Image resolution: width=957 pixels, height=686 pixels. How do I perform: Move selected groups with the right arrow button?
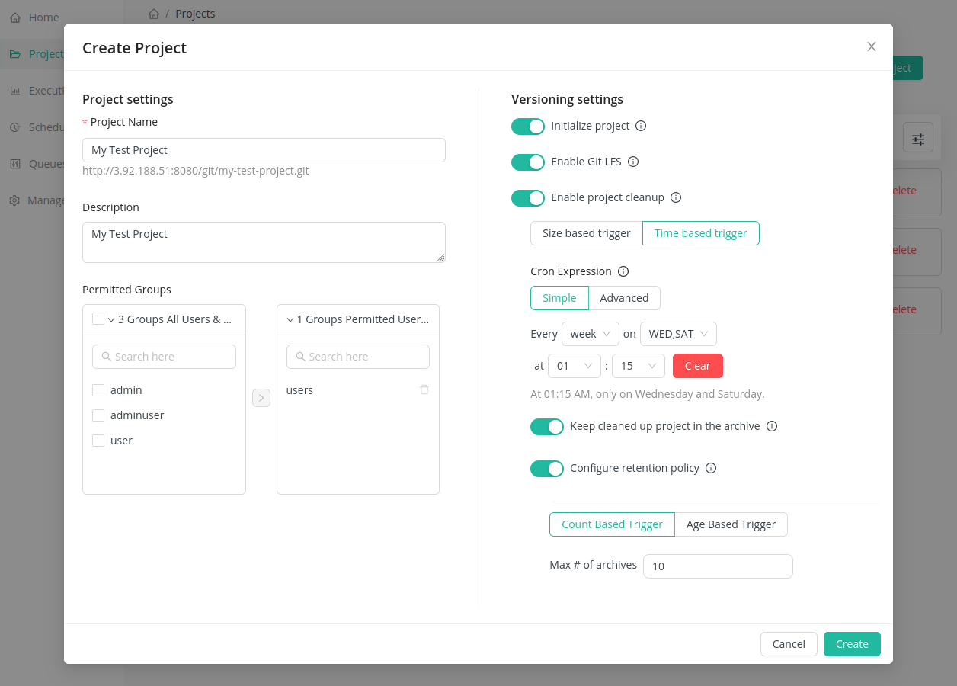coord(261,398)
